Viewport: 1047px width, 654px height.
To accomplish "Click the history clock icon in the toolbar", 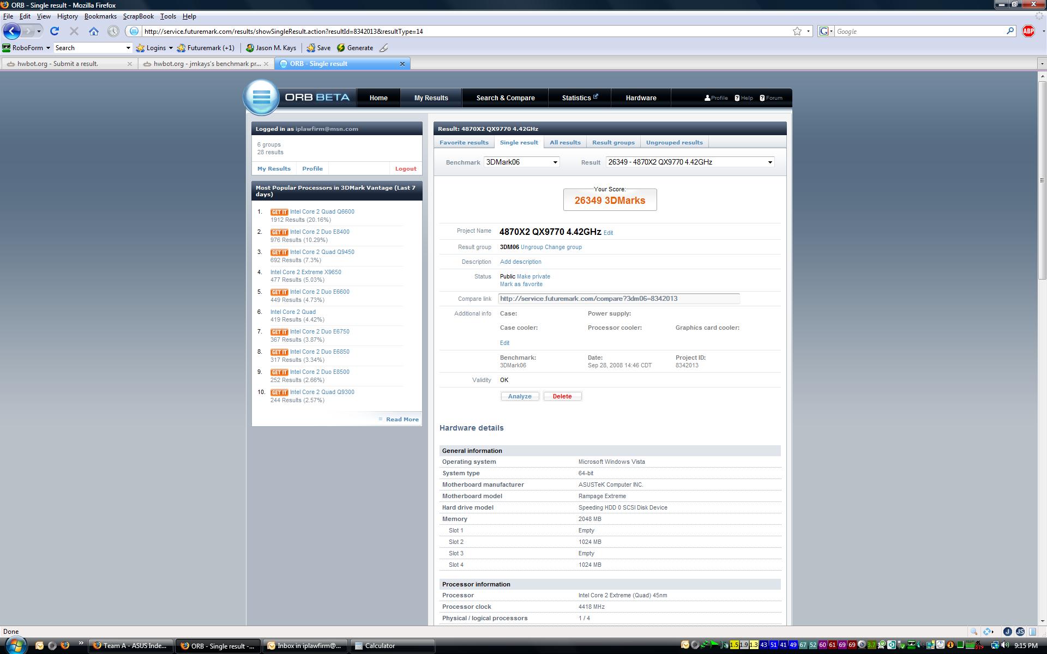I will click(x=113, y=31).
